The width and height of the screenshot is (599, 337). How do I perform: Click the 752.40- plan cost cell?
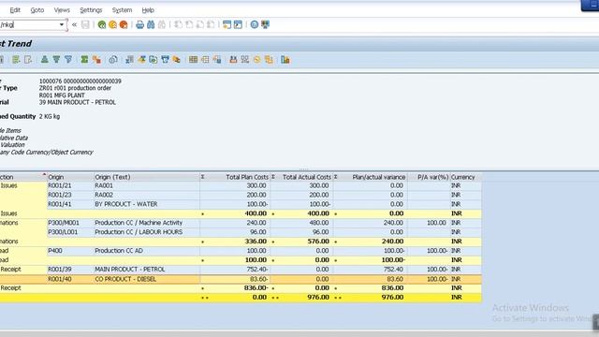click(235, 270)
